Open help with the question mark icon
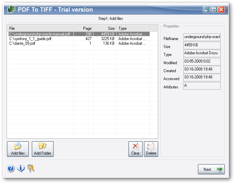 (x=11, y=168)
